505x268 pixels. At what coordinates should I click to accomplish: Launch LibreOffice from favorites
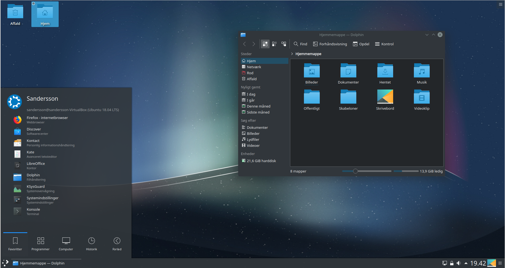pos(67,166)
